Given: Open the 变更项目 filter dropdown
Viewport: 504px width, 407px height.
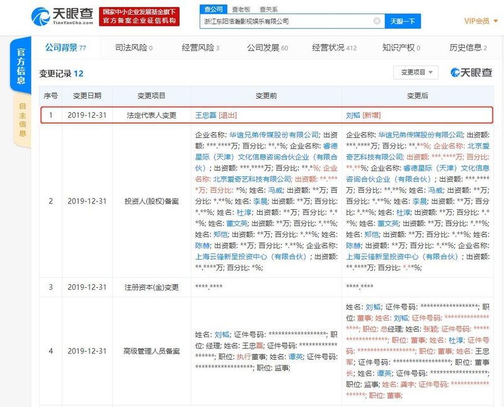Looking at the screenshot, I should click(416, 72).
